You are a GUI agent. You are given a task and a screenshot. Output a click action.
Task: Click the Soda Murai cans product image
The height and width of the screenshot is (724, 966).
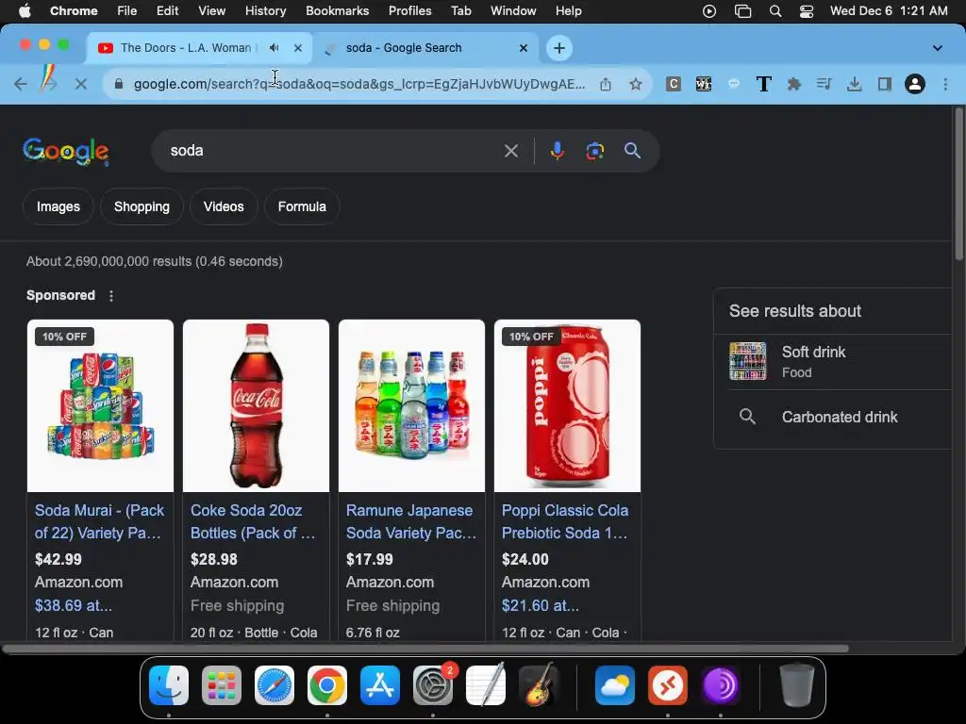[x=100, y=405]
